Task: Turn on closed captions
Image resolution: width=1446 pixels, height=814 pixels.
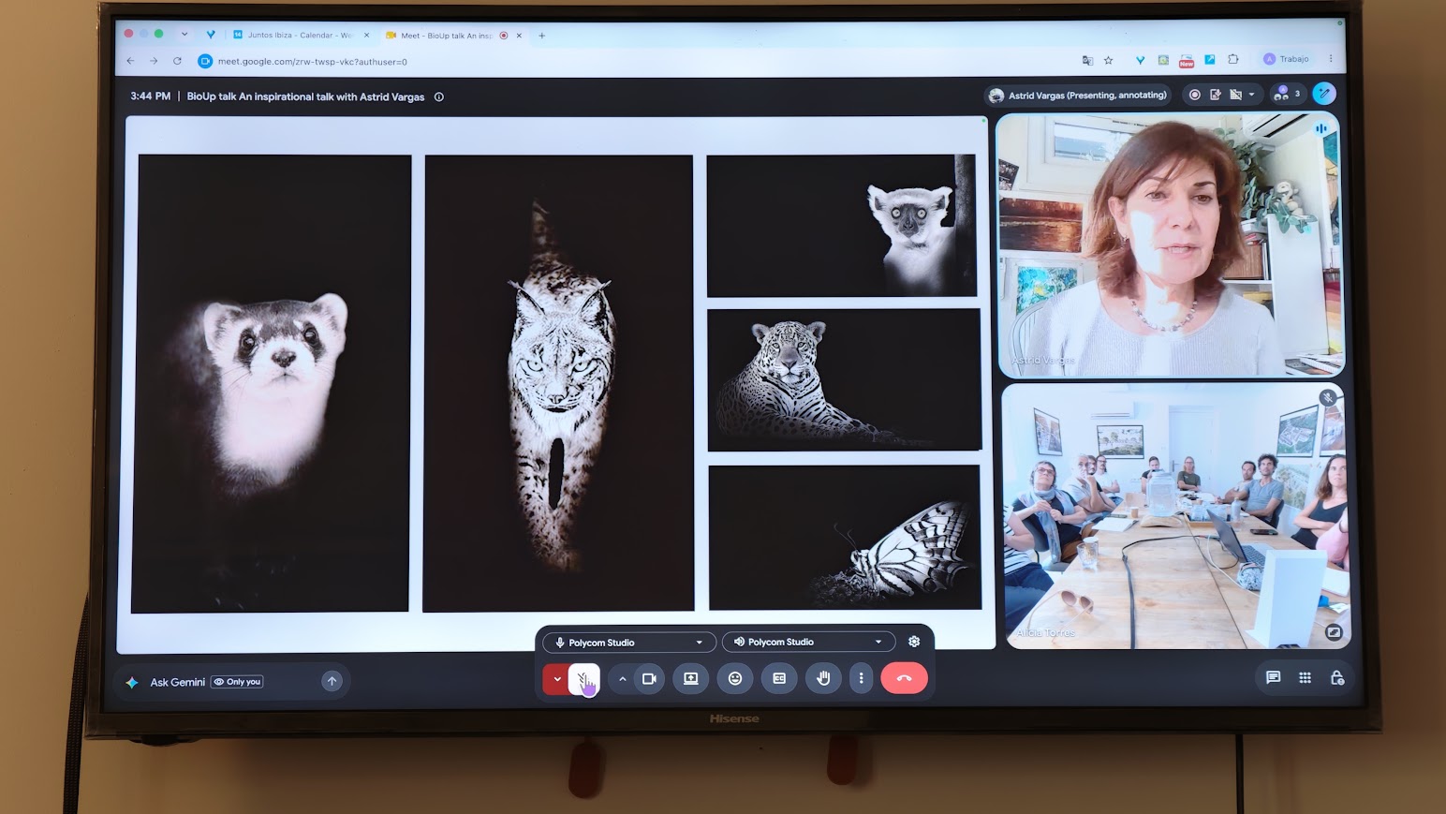Action: (779, 678)
